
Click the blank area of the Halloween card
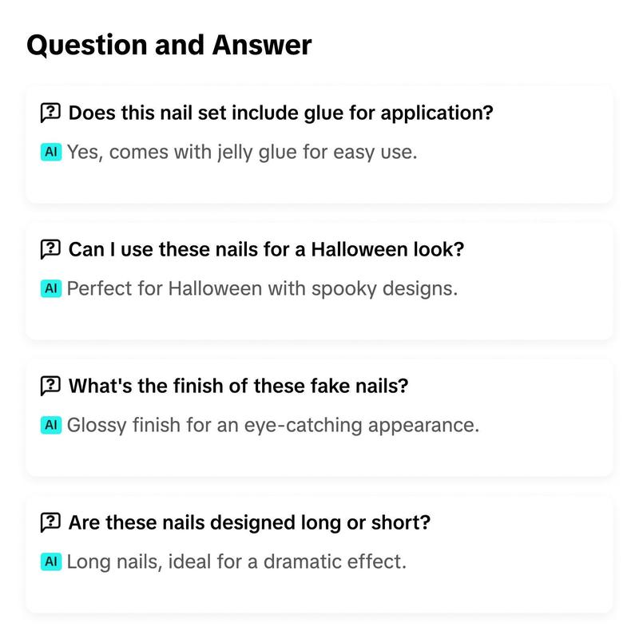(530, 316)
